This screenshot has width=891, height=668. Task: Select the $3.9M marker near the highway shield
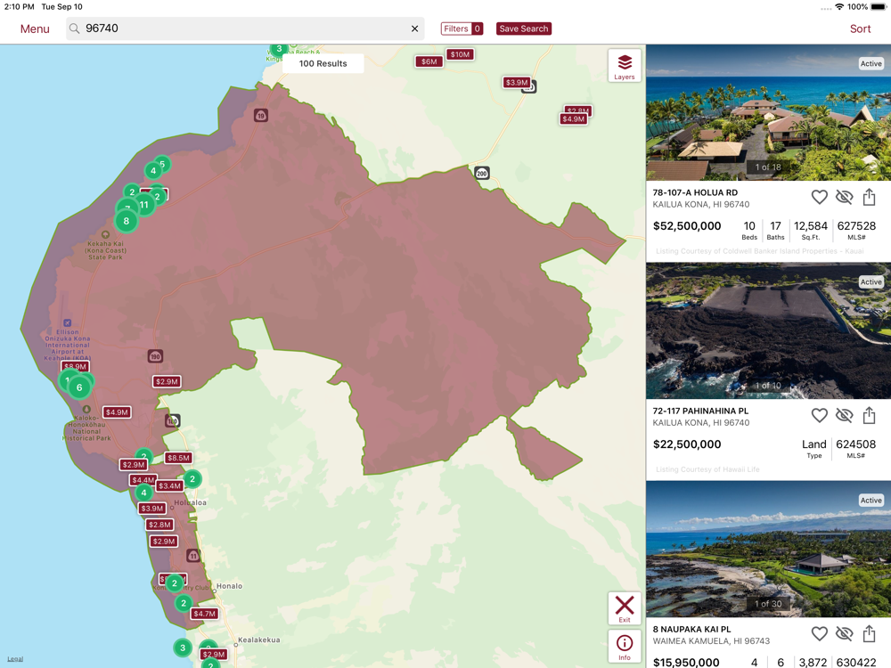tap(517, 82)
